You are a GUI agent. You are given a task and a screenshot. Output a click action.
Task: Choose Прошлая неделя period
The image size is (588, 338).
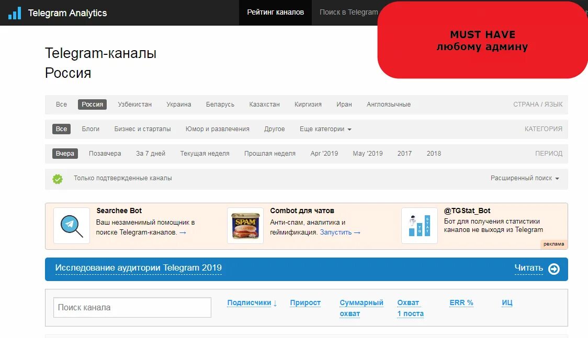(269, 154)
